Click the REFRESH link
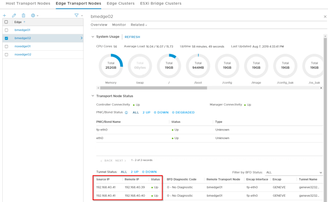Image resolution: width=328 pixels, height=202 pixels. pyautogui.click(x=132, y=37)
